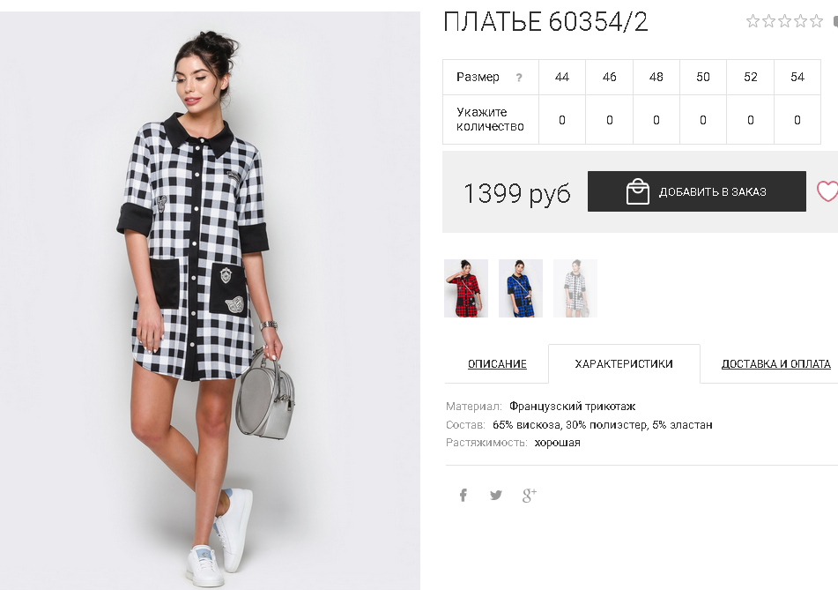Click quantity cell for size 48
This screenshot has width=838, height=590.
pyautogui.click(x=656, y=120)
